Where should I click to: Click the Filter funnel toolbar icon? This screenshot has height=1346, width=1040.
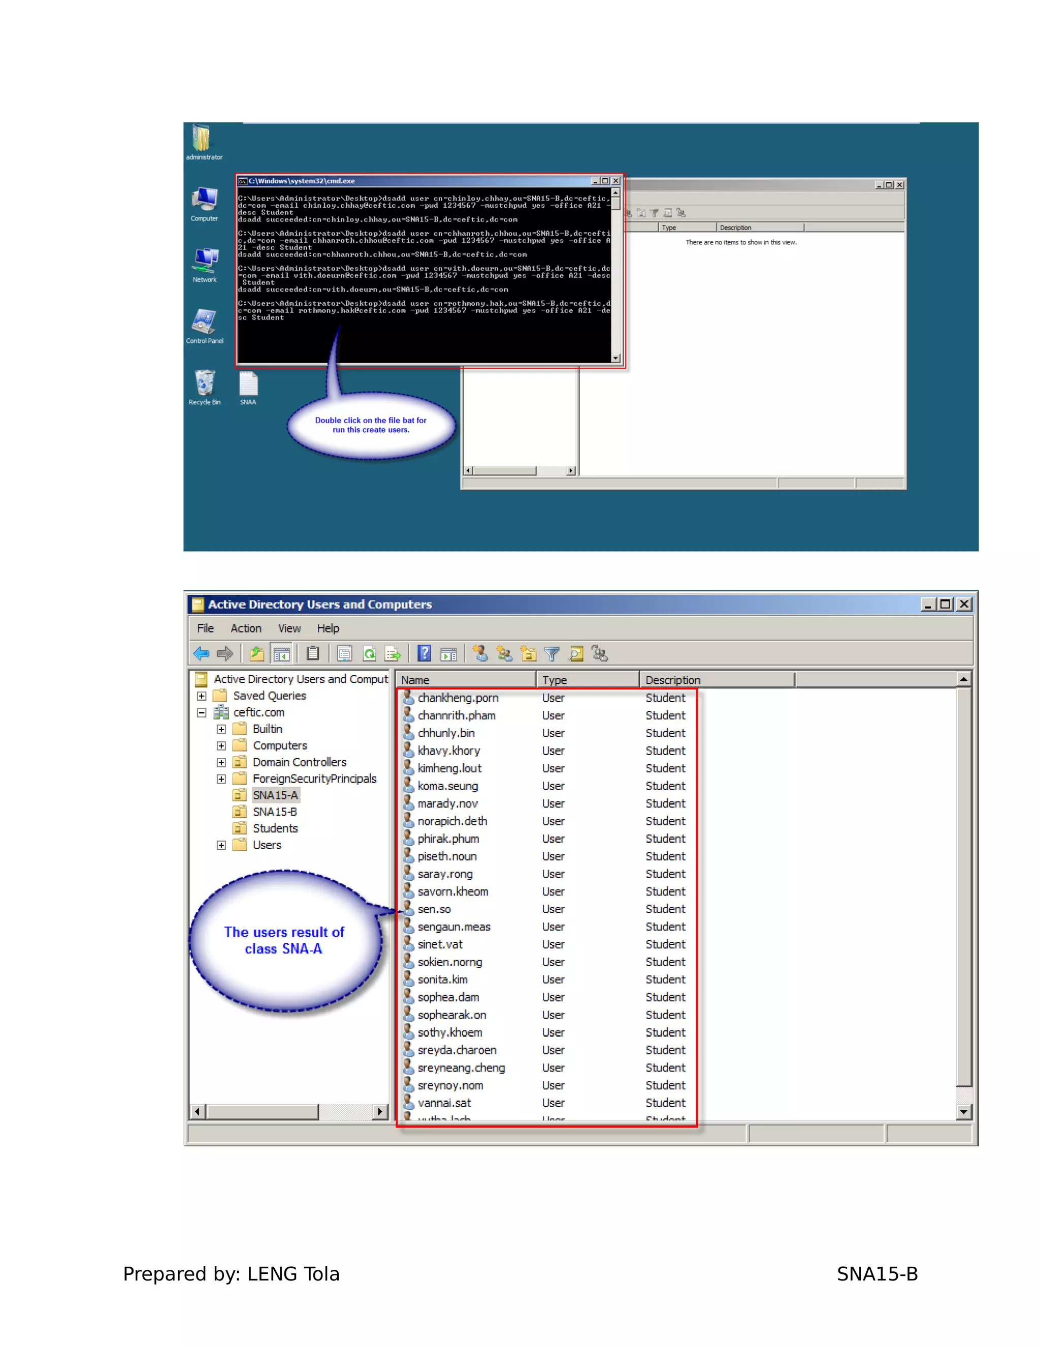(552, 653)
